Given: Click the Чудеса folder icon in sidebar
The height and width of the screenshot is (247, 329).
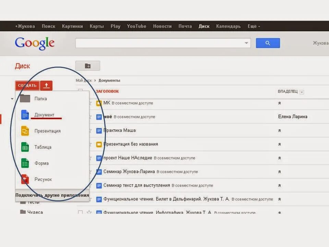Looking at the screenshot, I should tap(23, 212).
